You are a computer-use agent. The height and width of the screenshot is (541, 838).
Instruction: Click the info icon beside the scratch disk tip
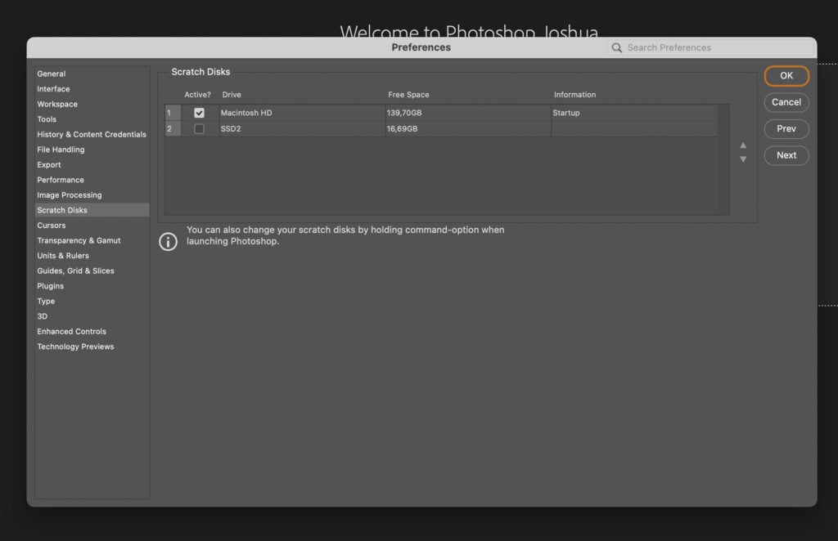(x=168, y=241)
